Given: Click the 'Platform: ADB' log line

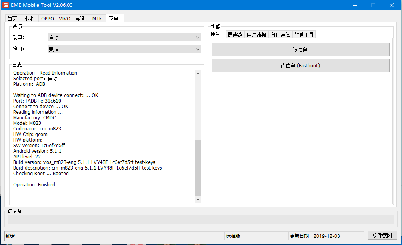Looking at the screenshot, I should [29, 84].
